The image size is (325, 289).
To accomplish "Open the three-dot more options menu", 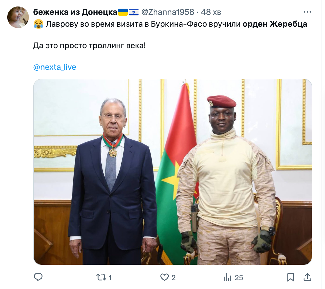I will [x=307, y=12].
